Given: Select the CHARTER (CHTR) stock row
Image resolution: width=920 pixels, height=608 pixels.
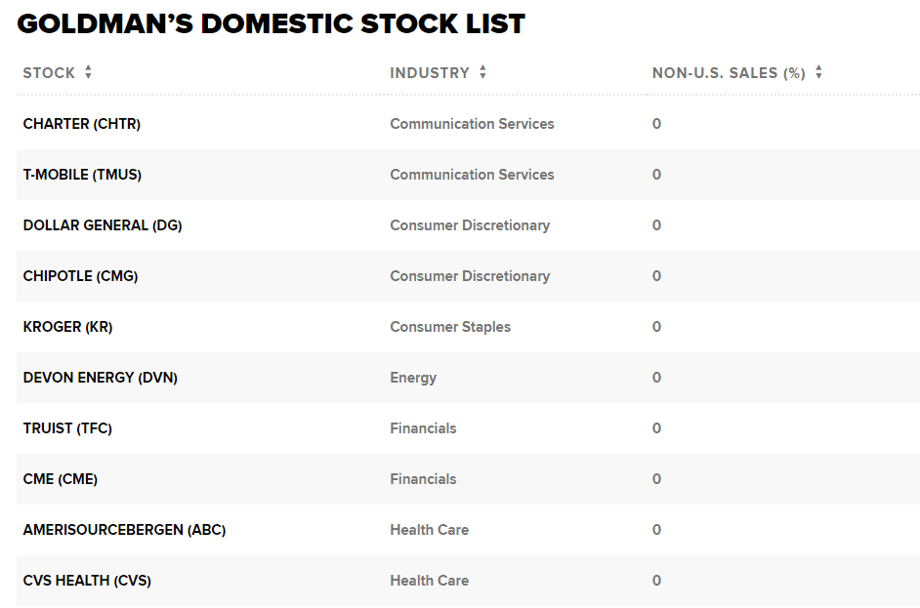Looking at the screenshot, I should 82,124.
